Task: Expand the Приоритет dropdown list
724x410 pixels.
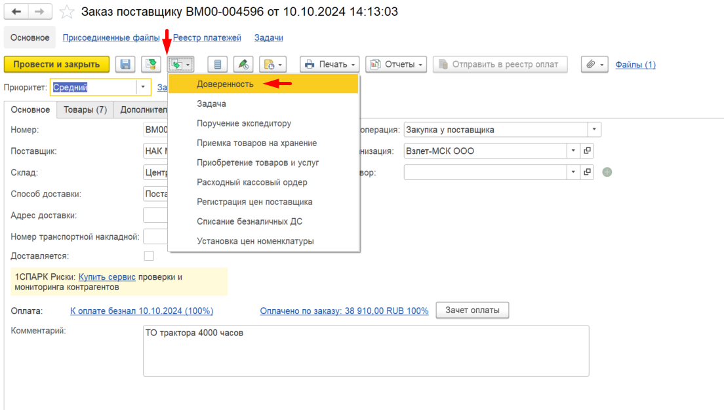Action: [143, 87]
